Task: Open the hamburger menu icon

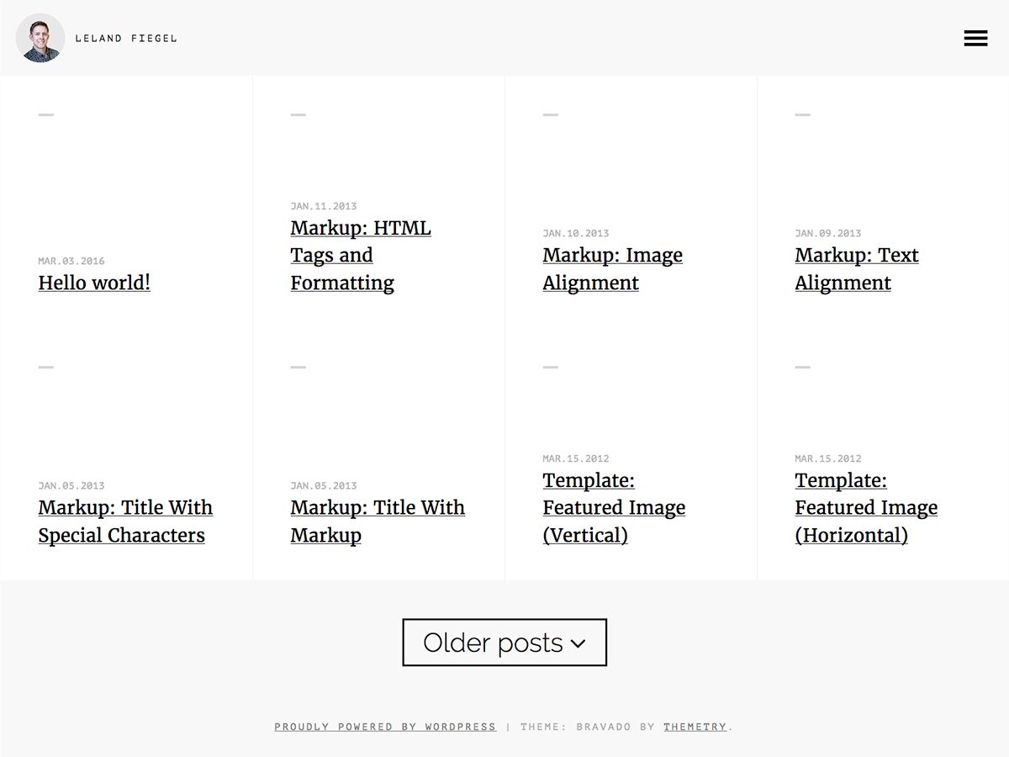Action: point(975,38)
